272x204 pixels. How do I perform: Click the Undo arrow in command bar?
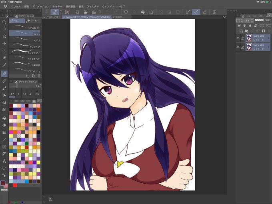(x=108, y=12)
